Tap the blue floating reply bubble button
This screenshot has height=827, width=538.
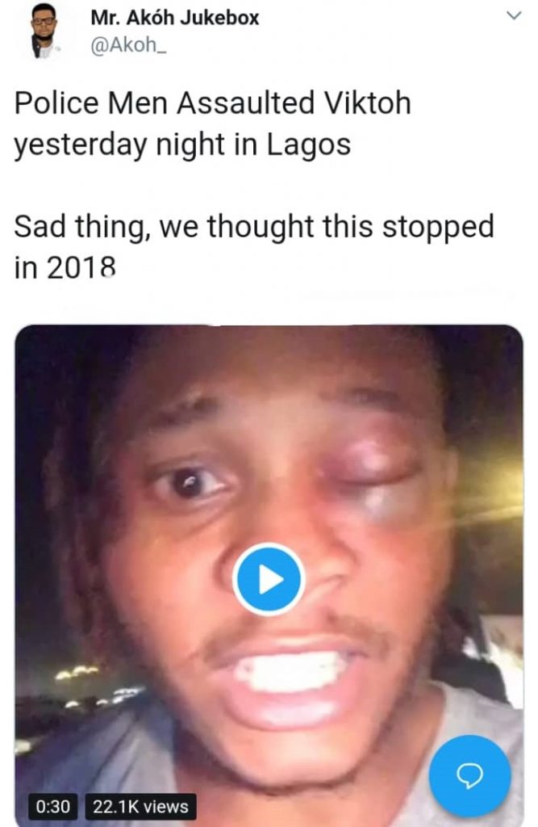[469, 776]
